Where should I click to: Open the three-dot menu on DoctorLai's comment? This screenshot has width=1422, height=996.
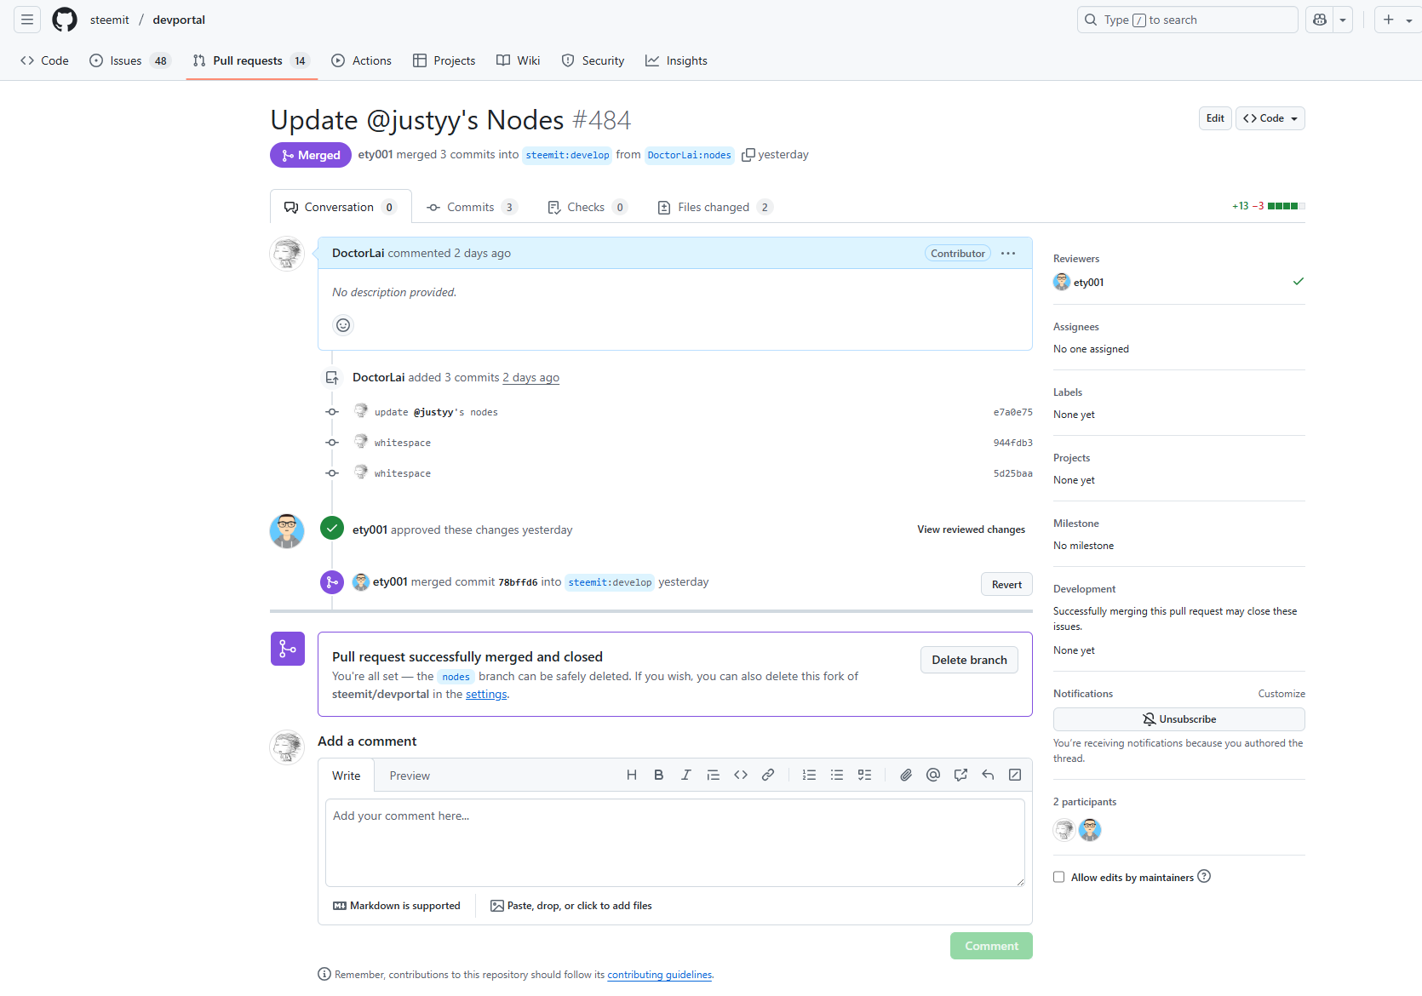(x=1008, y=254)
